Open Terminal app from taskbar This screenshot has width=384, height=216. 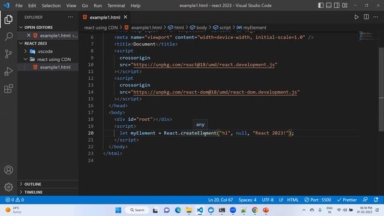pyautogui.click(x=222, y=210)
